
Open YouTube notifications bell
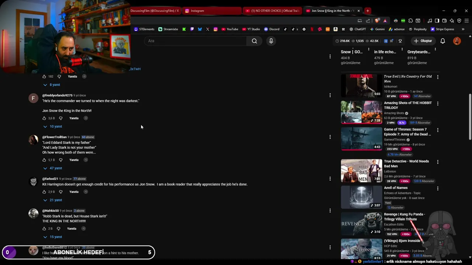click(442, 41)
